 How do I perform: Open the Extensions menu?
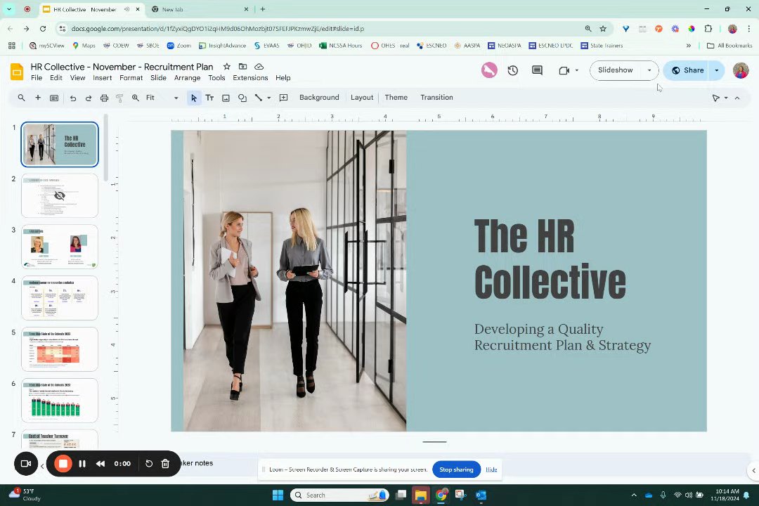tap(250, 78)
